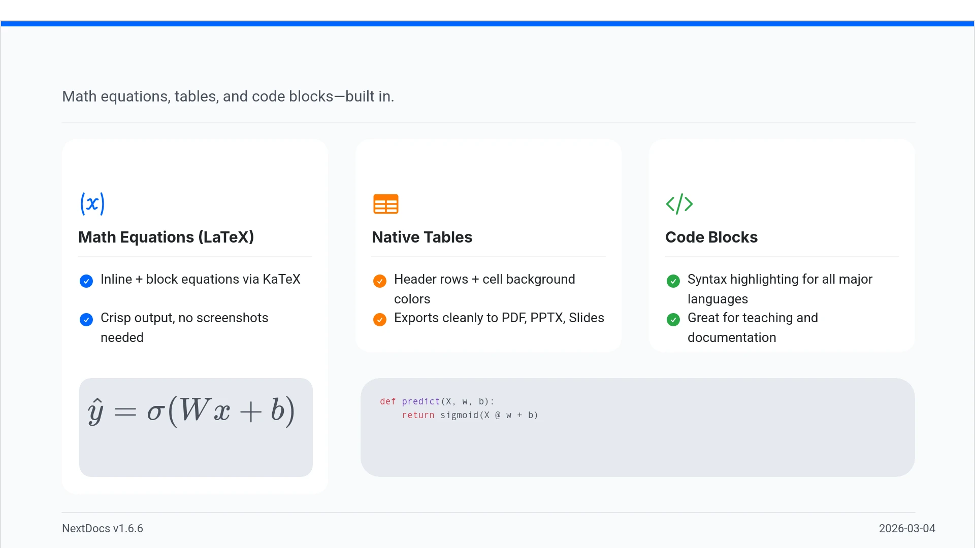975x548 pixels.
Task: Click the checkmark next to 'Syntax highlighting'
Action: pyautogui.click(x=673, y=281)
